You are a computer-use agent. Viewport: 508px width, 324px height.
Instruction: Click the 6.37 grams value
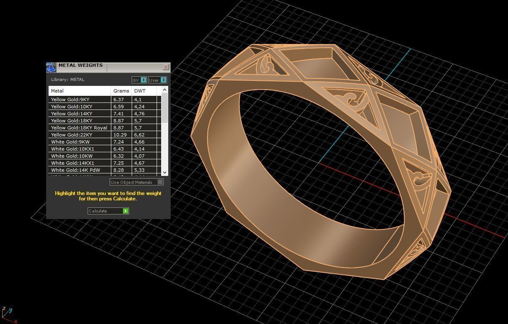pos(118,100)
